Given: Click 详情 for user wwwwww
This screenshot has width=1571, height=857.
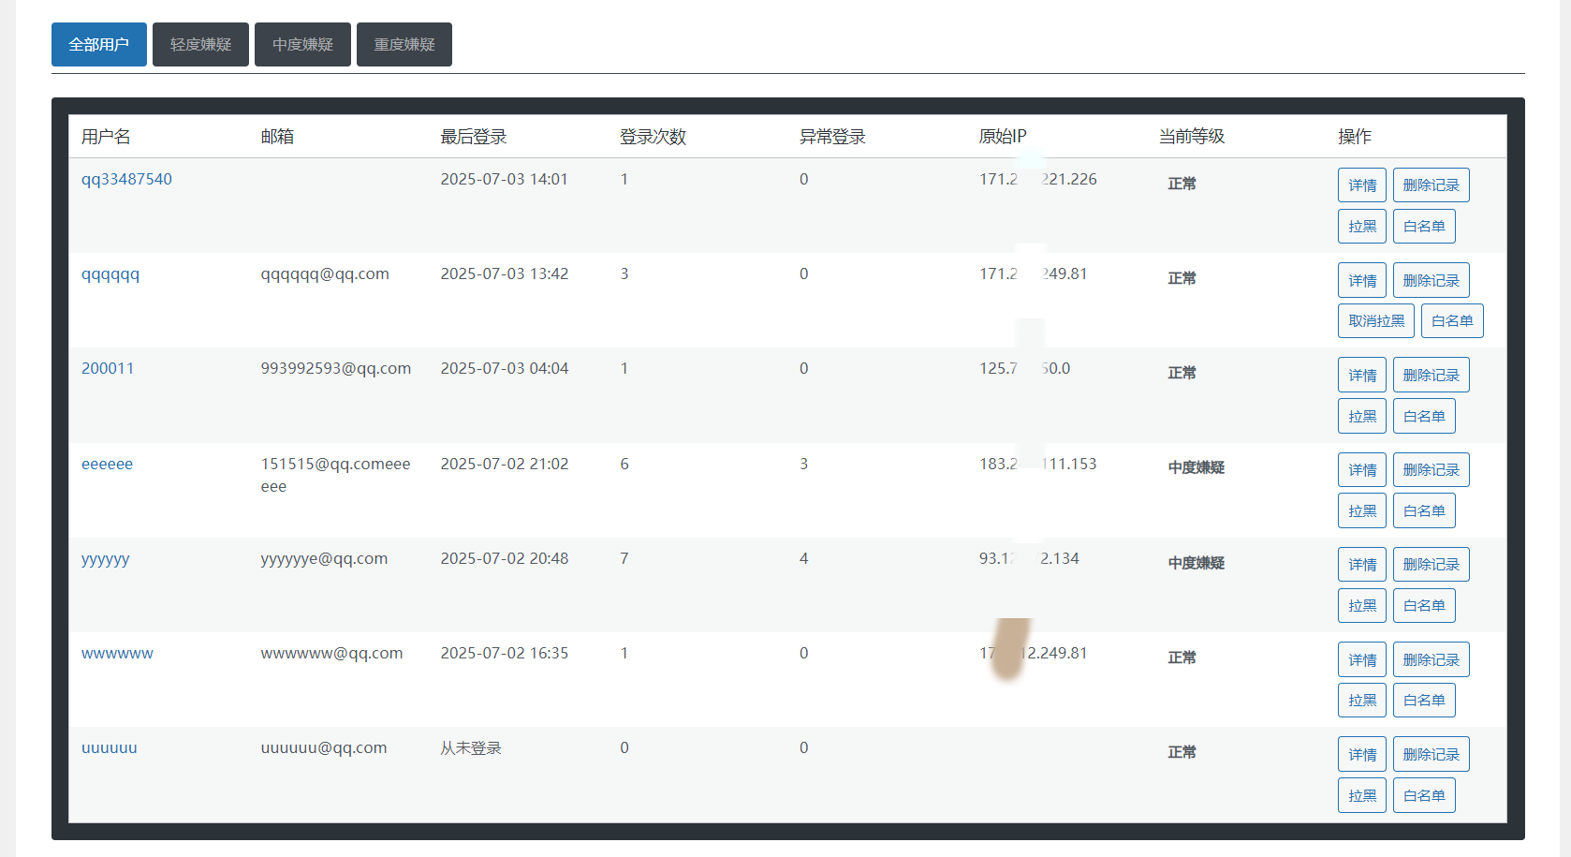Looking at the screenshot, I should (x=1361, y=660).
